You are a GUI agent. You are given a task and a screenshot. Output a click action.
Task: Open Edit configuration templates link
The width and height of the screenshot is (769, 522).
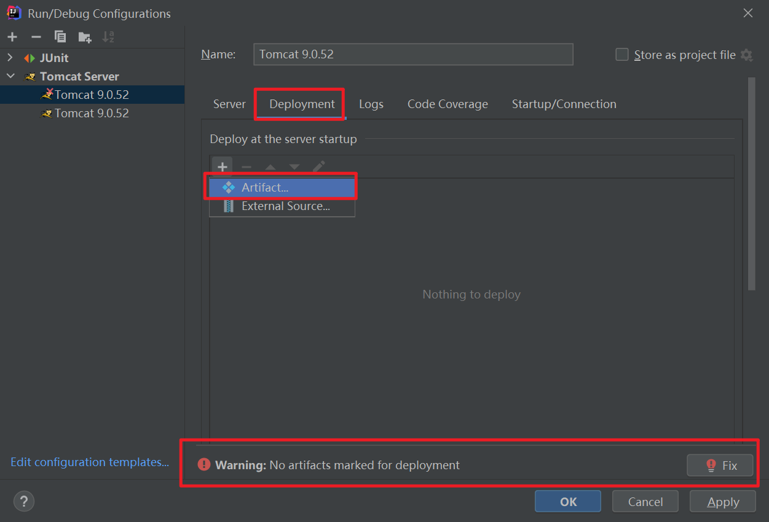[x=90, y=462]
